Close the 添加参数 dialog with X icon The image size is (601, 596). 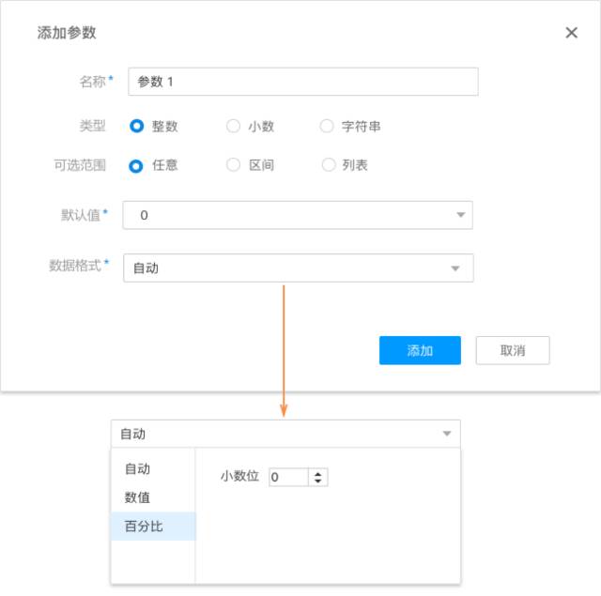tap(571, 33)
